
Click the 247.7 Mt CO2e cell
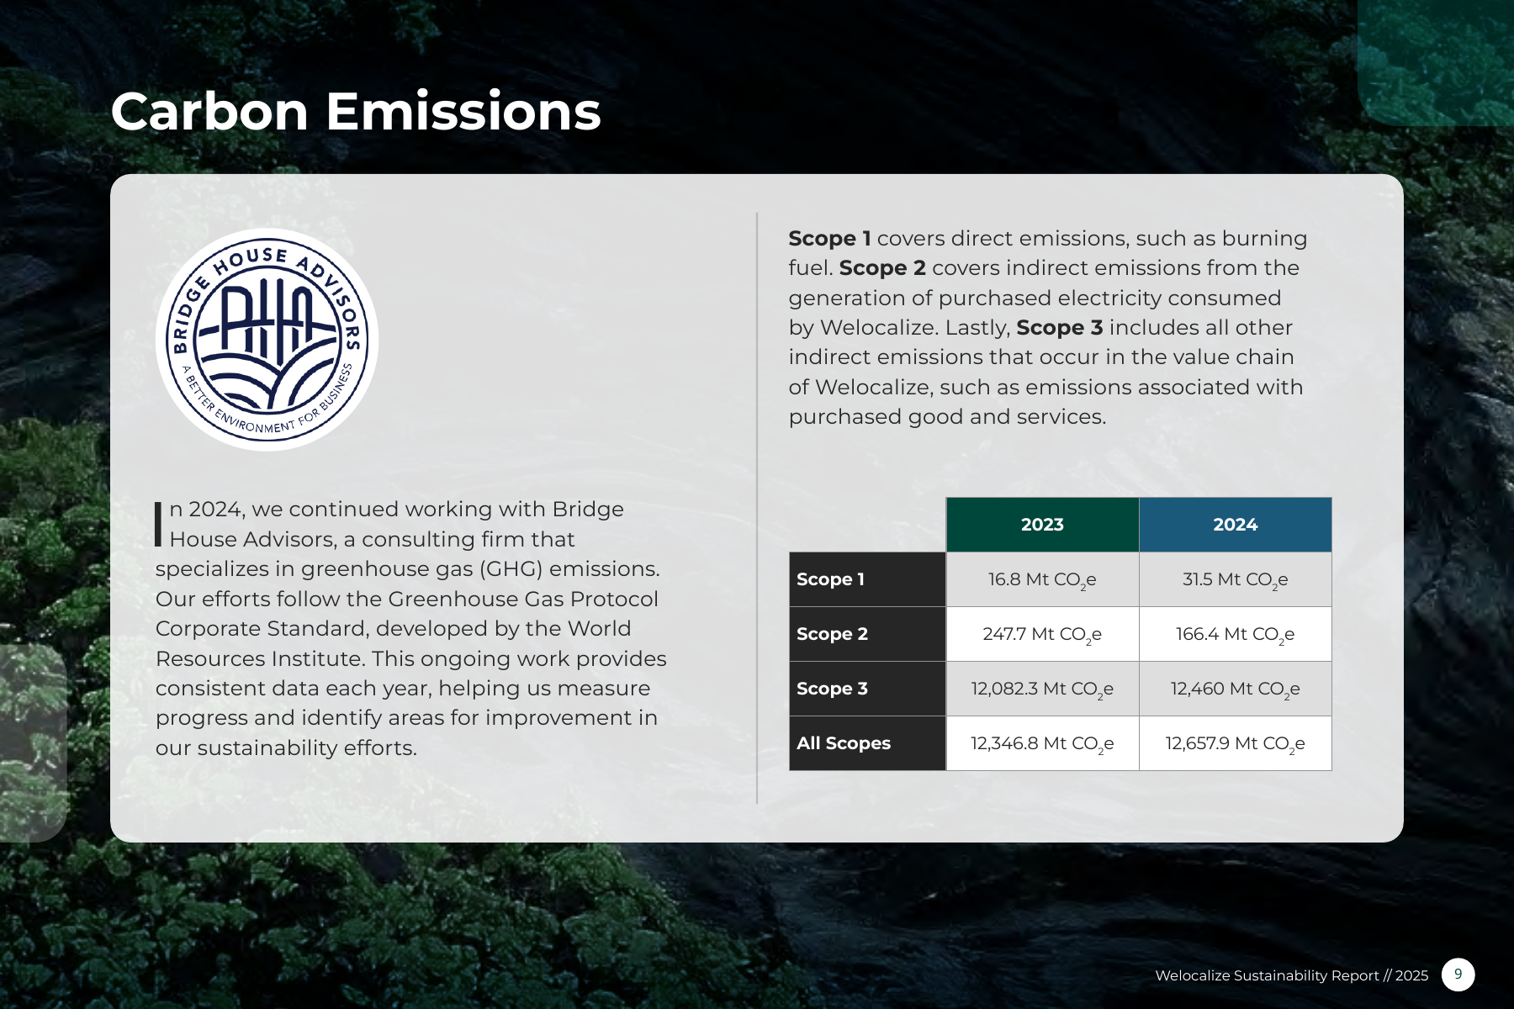pos(1042,634)
